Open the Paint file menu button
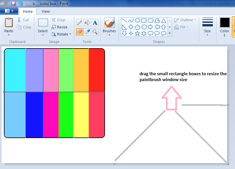 point(9,11)
